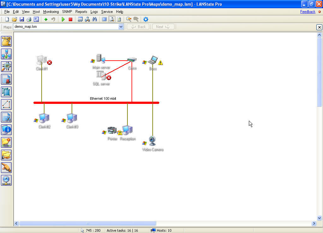Select the Printer device icon
The height and width of the screenshot is (233, 323).
[x=112, y=130]
